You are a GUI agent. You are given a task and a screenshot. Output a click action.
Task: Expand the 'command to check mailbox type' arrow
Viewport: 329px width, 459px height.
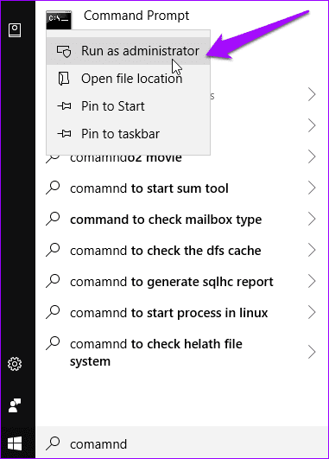(x=312, y=219)
